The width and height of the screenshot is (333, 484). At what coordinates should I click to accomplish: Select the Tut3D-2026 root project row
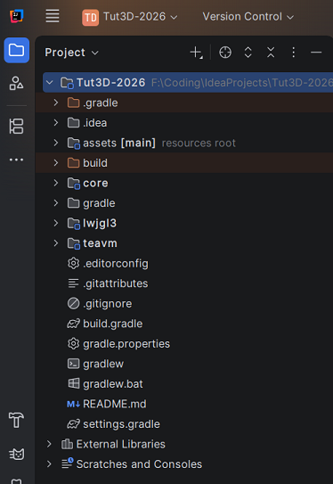click(x=188, y=82)
